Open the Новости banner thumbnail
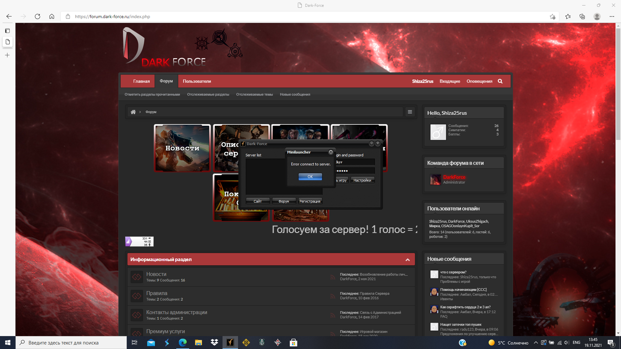The width and height of the screenshot is (621, 349). [x=182, y=148]
